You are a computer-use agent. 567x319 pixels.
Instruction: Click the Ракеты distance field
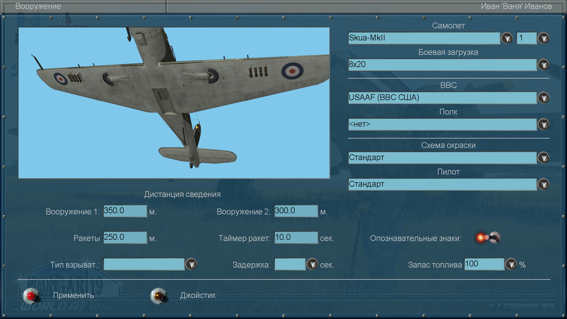tap(125, 237)
